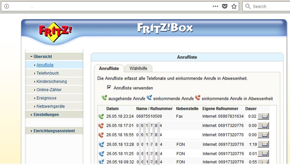
Task: Click incoming call icon for 26.05.18 09:32
Action: point(101,162)
